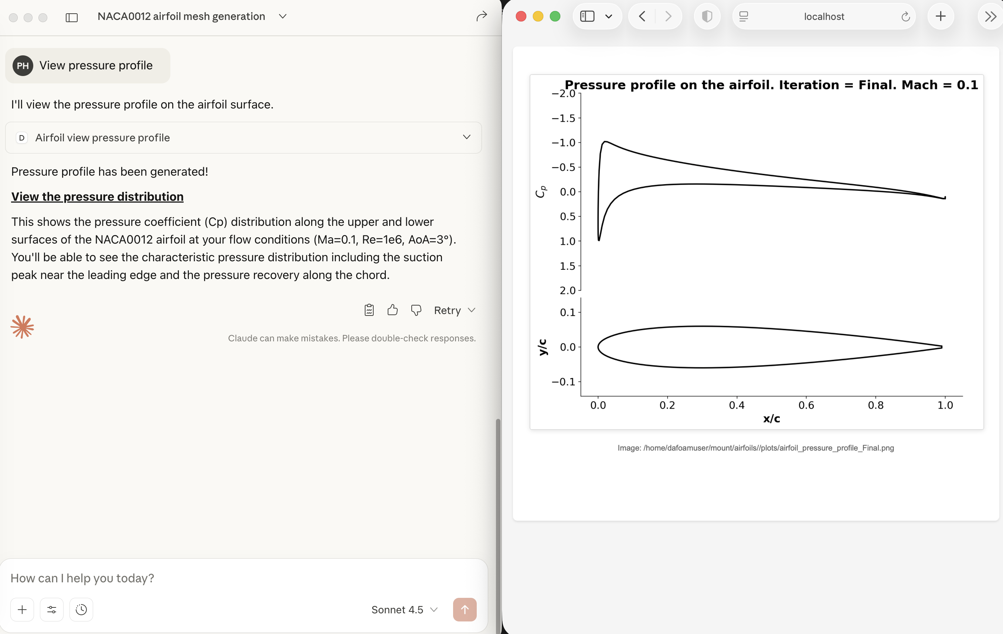This screenshot has width=1003, height=634.
Task: Open the Sonnet 4.5 model selector
Action: (404, 609)
